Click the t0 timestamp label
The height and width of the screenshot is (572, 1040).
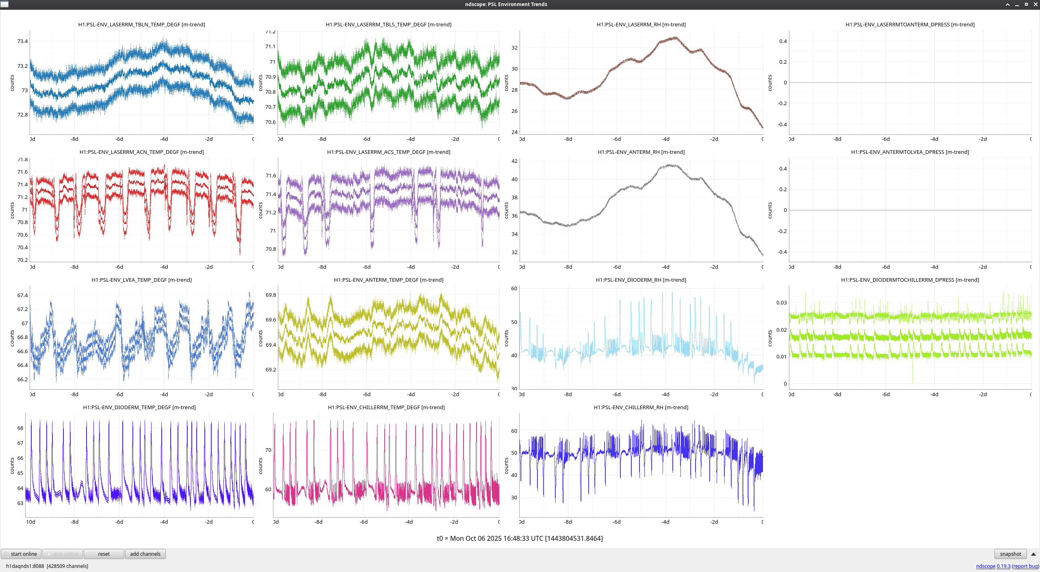click(520, 538)
